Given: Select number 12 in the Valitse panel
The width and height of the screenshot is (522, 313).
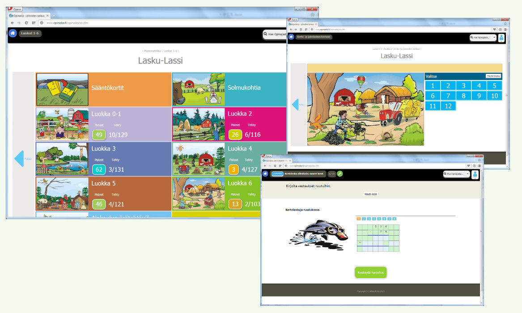Looking at the screenshot, I should click(x=448, y=106).
